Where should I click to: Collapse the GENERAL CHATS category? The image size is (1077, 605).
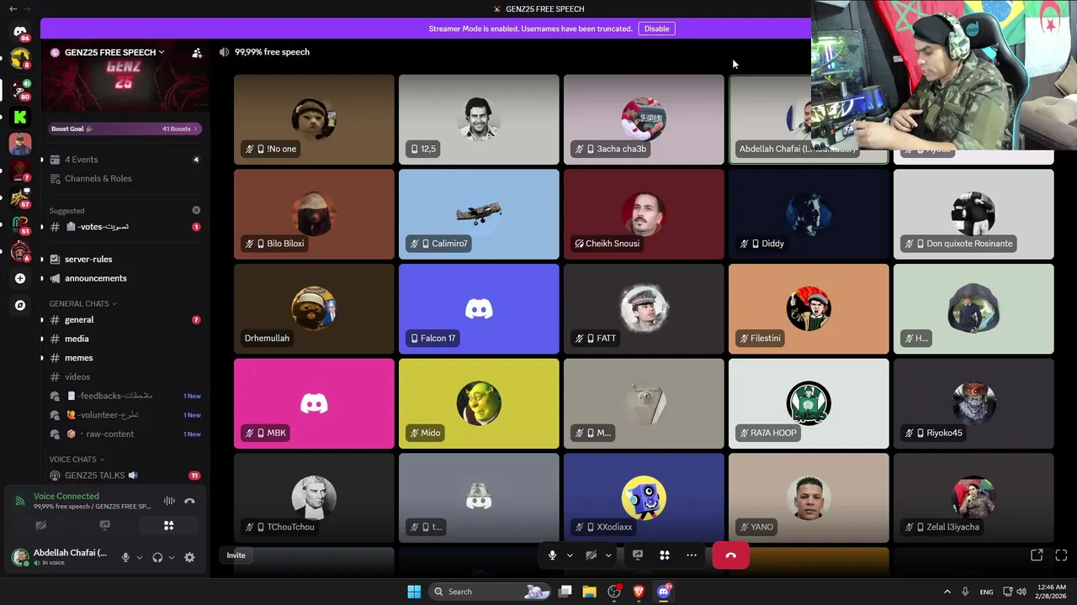82,303
